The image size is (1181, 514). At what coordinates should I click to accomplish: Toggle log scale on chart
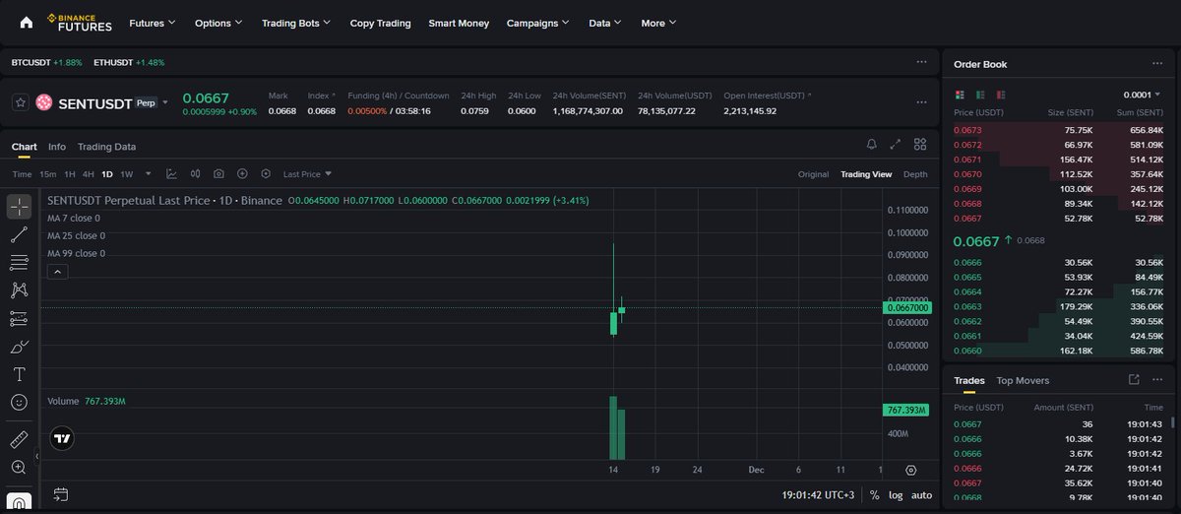(896, 495)
